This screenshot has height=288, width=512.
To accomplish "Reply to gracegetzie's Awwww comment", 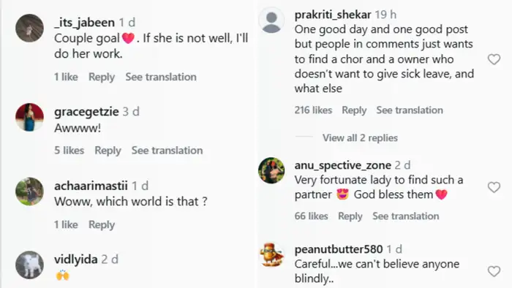I will click(x=108, y=151).
